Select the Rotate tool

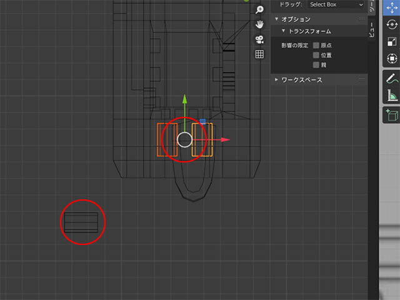tap(392, 24)
